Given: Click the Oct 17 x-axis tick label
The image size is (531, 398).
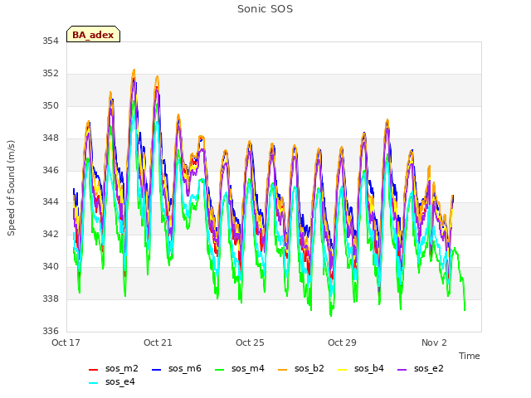Looking at the screenshot, I should click(66, 342).
